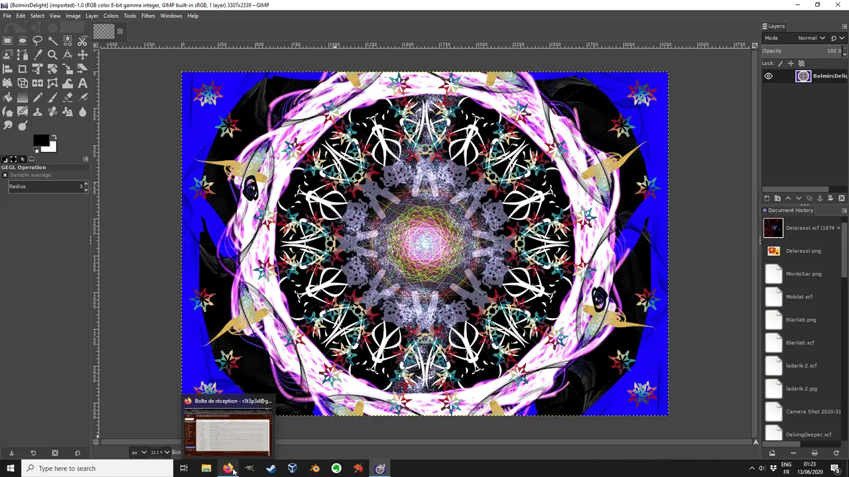This screenshot has height=477, width=849.
Task: Open the Layer menu
Action: point(92,16)
